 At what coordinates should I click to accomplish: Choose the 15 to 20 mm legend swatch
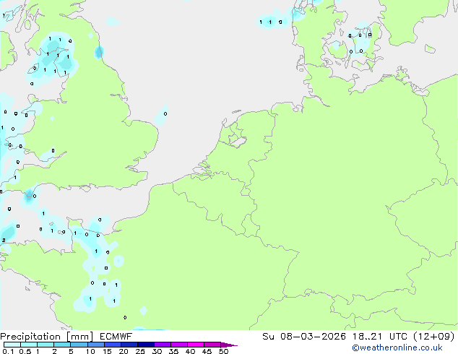click(x=112, y=345)
